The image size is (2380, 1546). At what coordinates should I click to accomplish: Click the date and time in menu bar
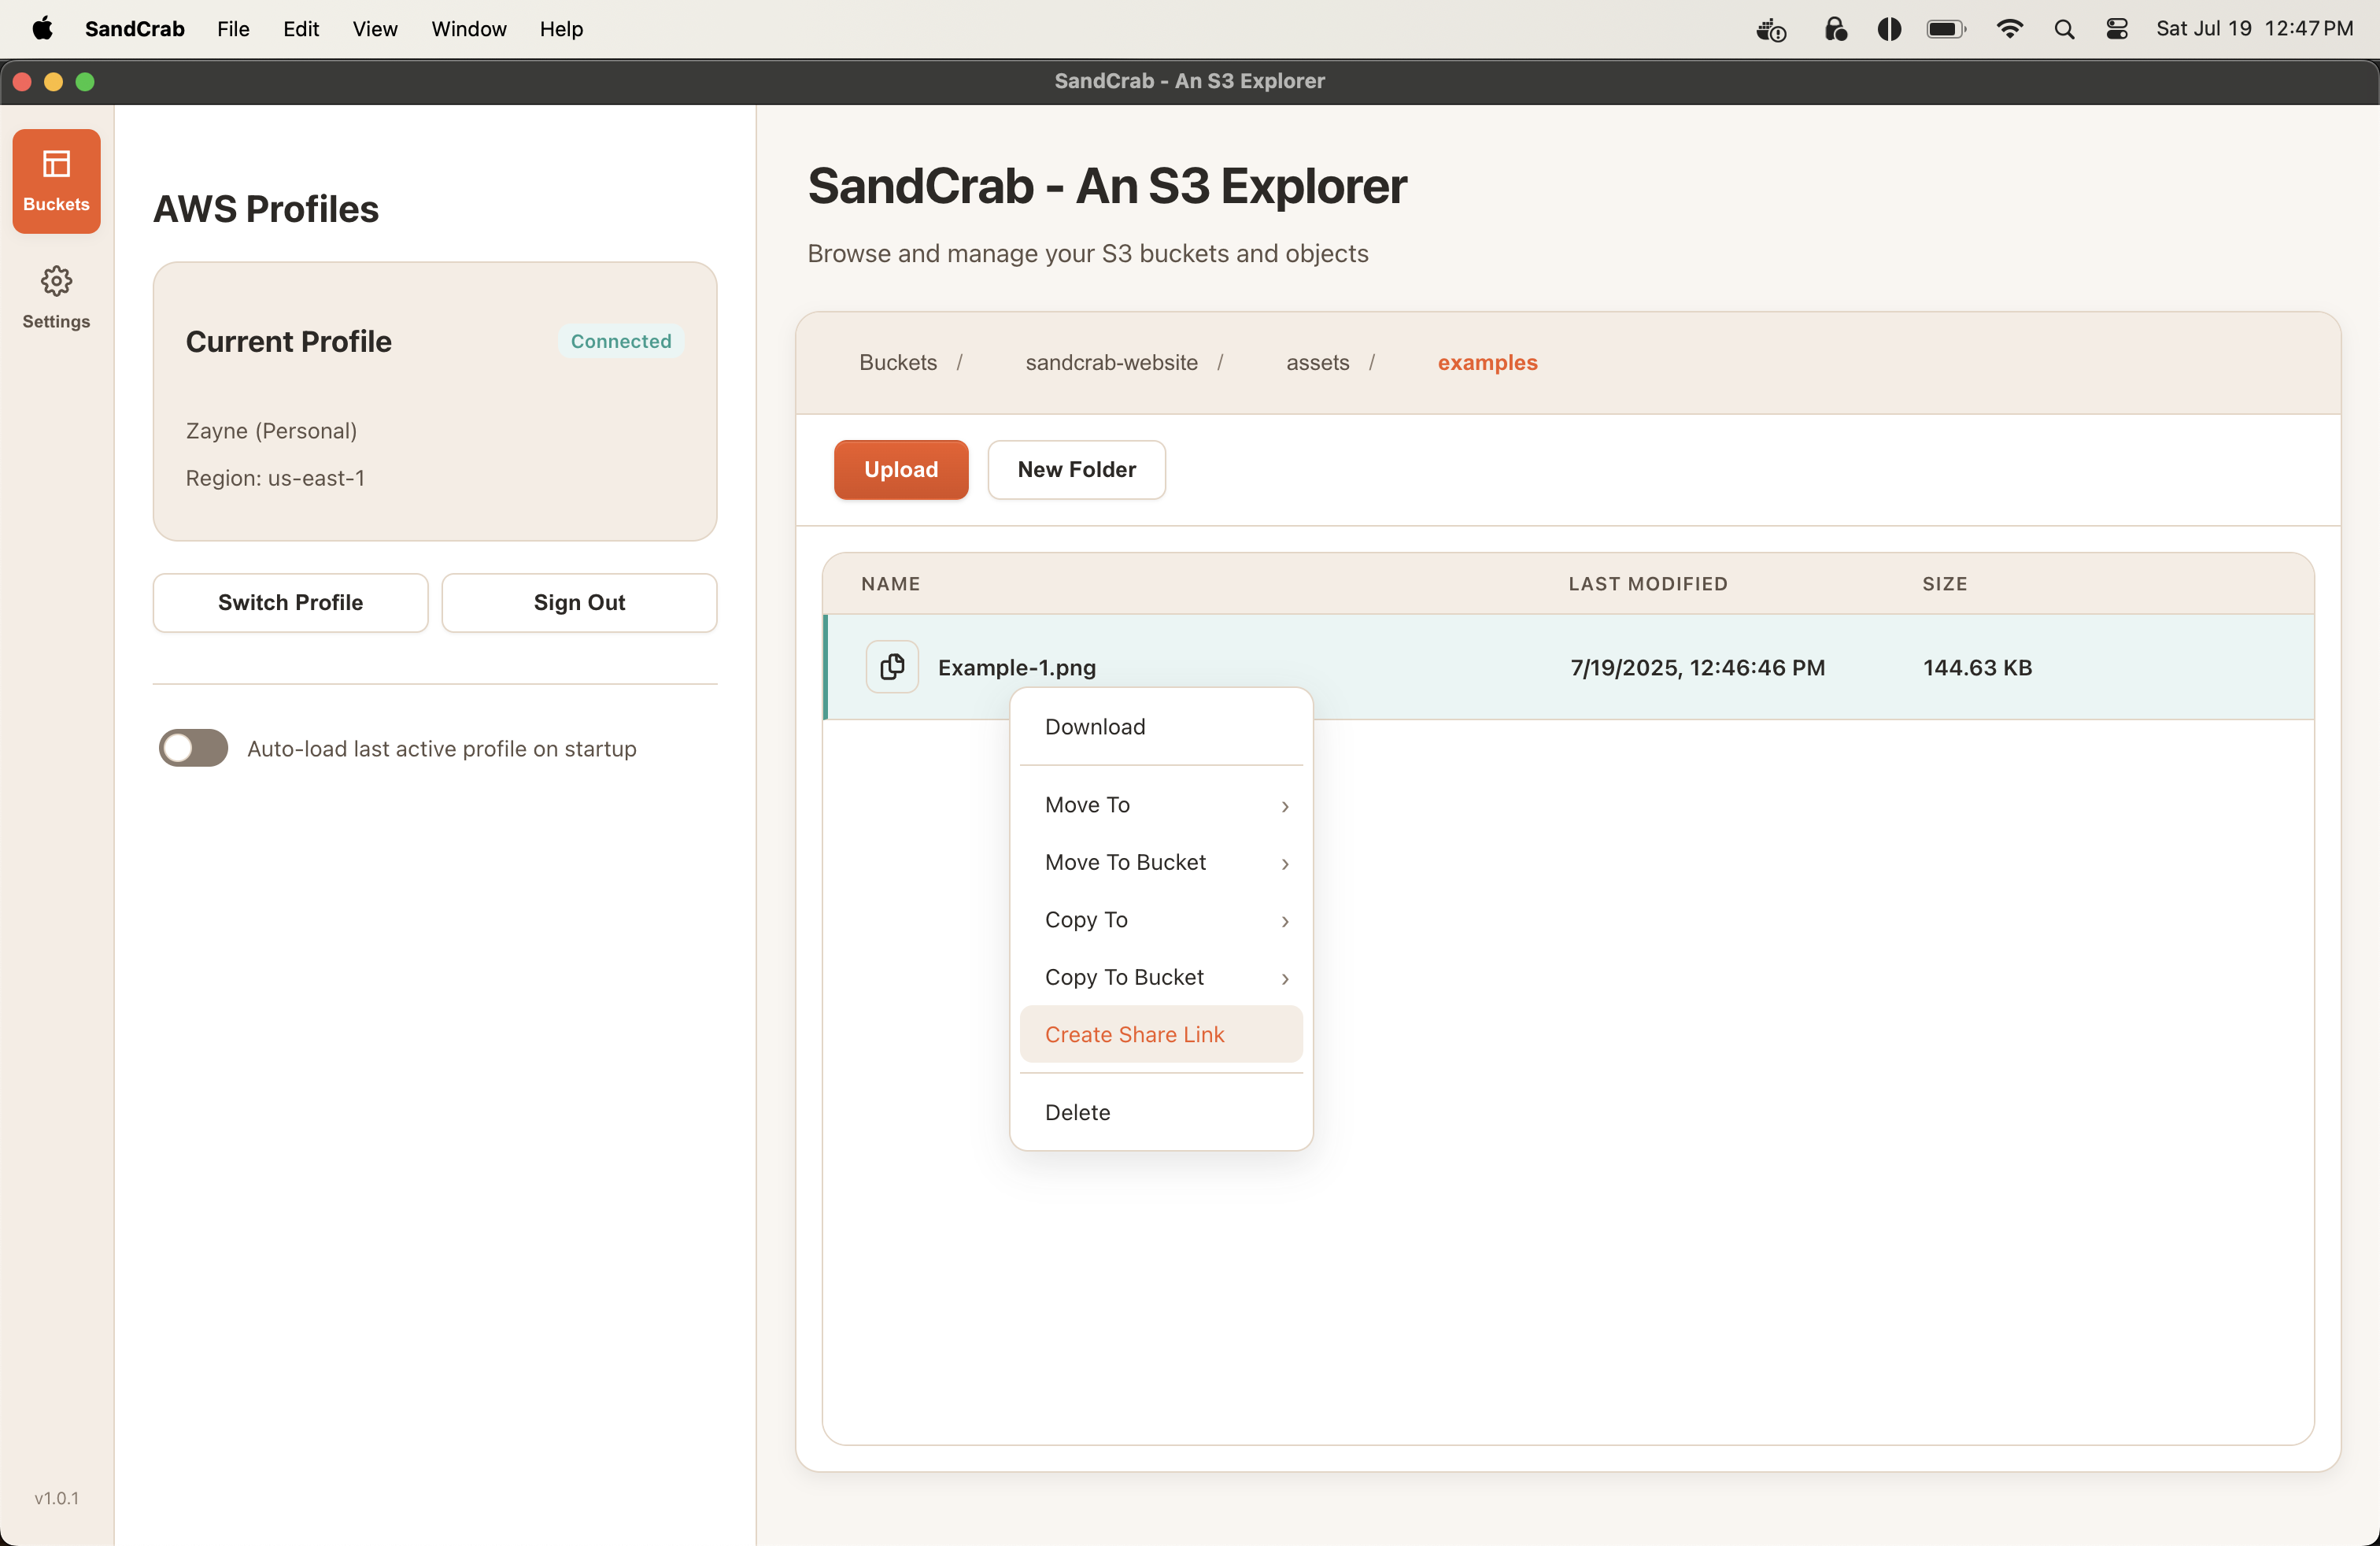(2254, 28)
